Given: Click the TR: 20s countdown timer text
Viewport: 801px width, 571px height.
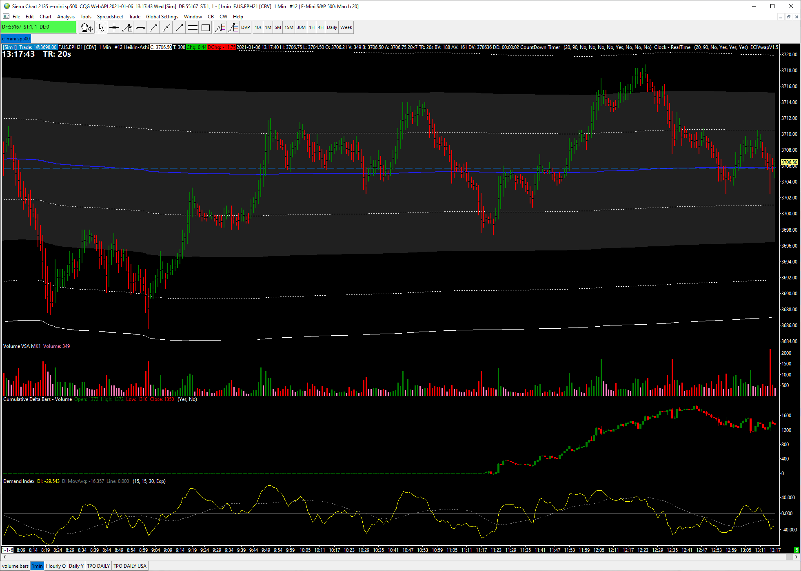Looking at the screenshot, I should 57,54.
